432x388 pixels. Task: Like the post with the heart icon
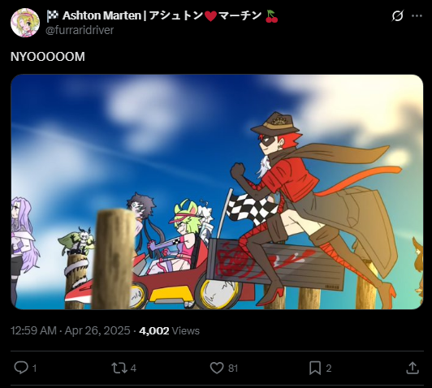coord(217,368)
